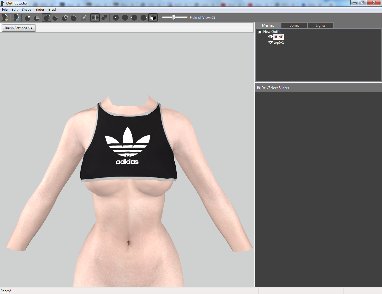
Task: Uncheck the De-/Select Sliders checkbox
Action: click(x=259, y=88)
